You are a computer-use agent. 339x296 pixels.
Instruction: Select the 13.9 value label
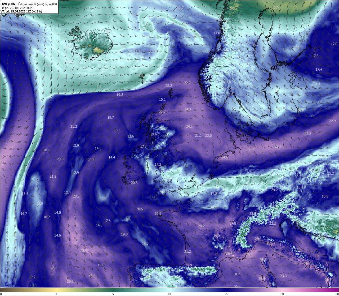click(x=75, y=145)
